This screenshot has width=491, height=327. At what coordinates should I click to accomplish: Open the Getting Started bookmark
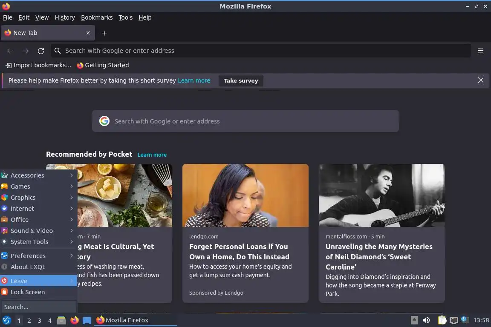[x=103, y=65]
